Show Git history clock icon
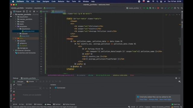The height and width of the screenshot is (108, 193). (175, 8)
